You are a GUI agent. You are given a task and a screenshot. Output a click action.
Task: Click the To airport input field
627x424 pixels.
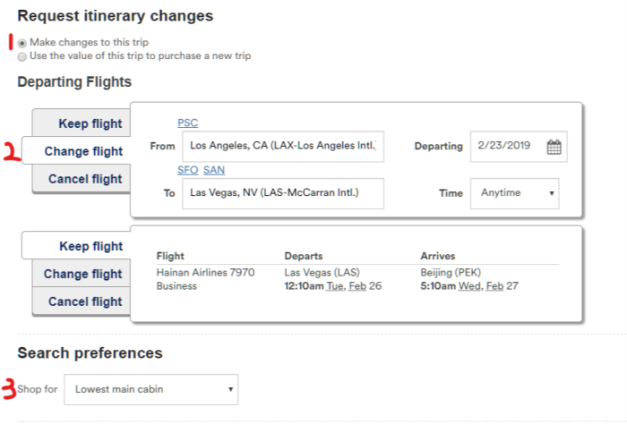(282, 193)
